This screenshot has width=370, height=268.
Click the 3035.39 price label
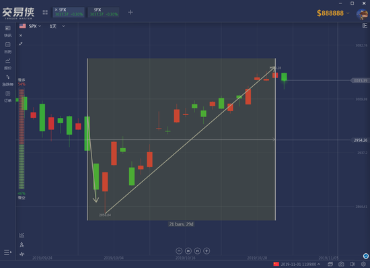(360, 81)
